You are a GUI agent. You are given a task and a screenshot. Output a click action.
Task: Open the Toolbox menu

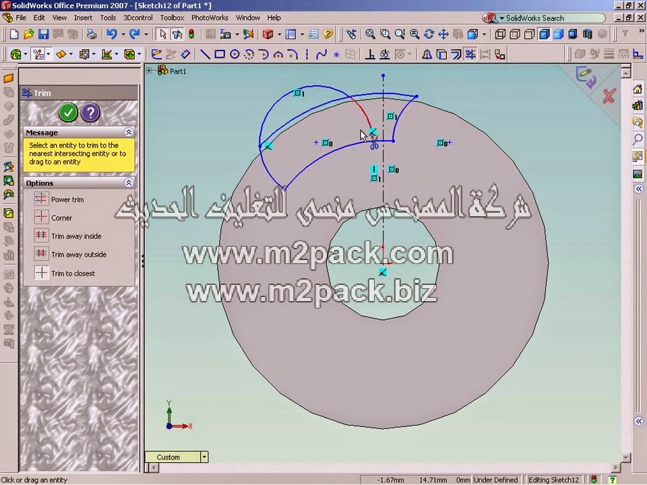coord(172,18)
